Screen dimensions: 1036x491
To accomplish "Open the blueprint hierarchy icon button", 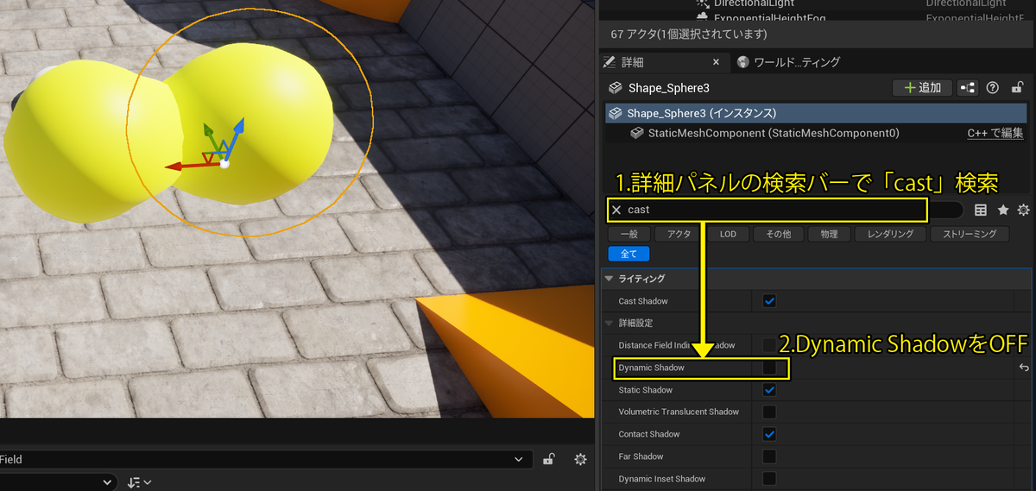I will [x=968, y=88].
